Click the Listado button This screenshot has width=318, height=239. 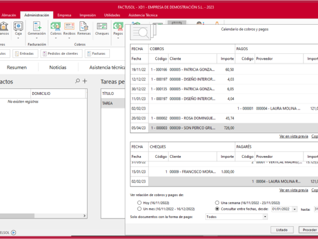282,230
